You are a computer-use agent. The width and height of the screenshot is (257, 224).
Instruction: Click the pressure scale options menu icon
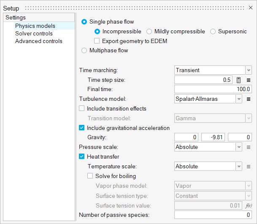(249, 147)
